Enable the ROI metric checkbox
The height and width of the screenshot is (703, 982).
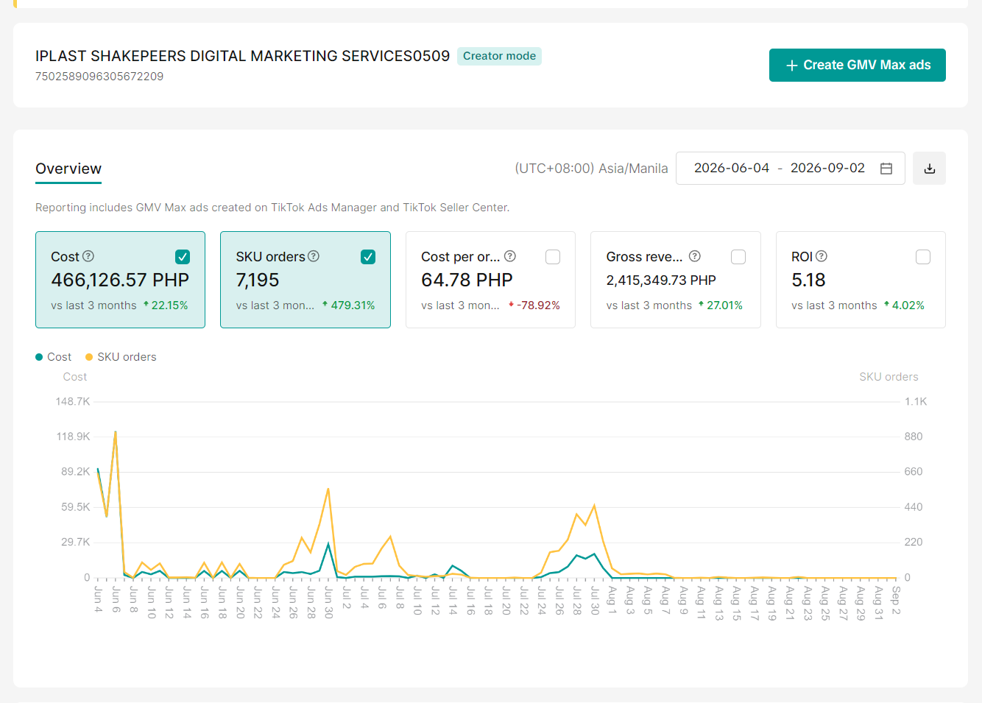coord(923,257)
